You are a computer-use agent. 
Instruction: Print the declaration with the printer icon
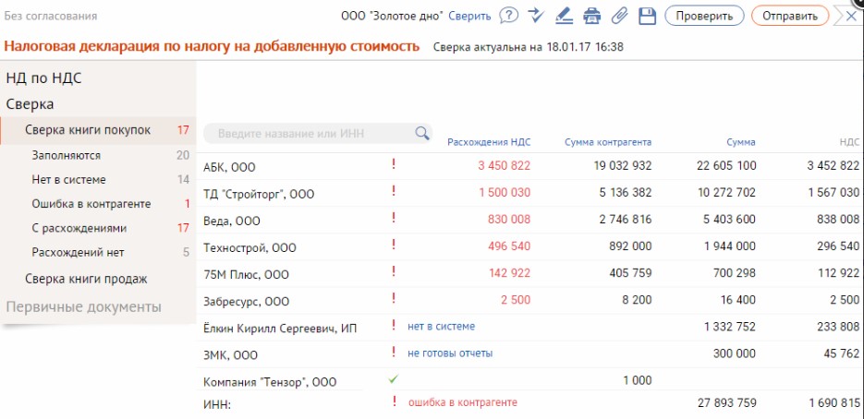[x=591, y=16]
